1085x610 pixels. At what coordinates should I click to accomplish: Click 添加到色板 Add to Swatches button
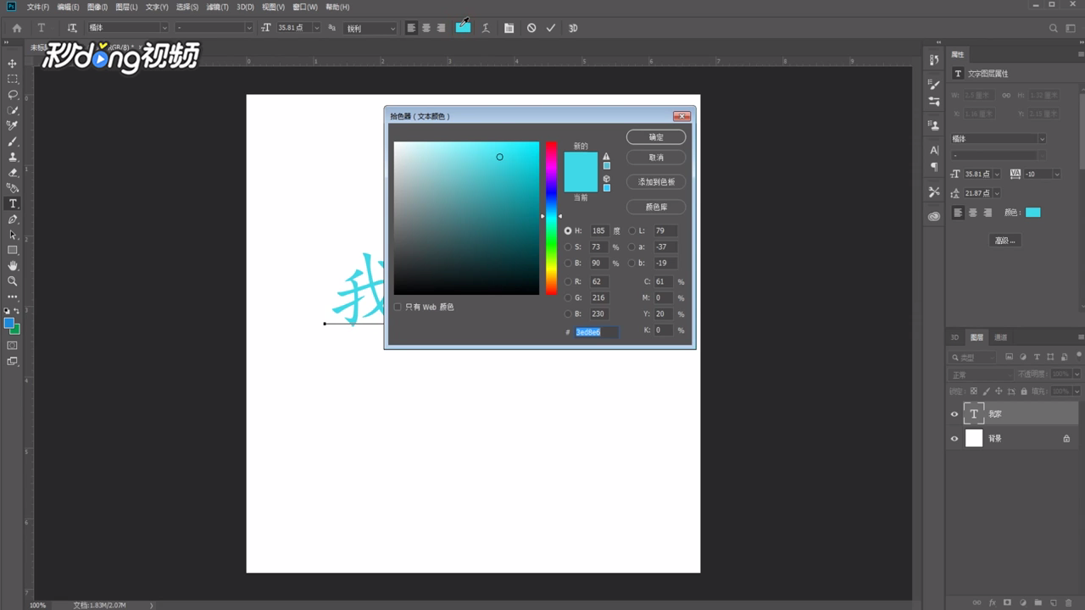pyautogui.click(x=656, y=182)
